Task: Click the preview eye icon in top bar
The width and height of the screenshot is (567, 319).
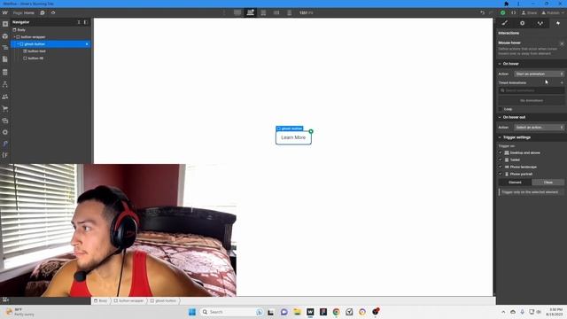Action: click(x=53, y=12)
